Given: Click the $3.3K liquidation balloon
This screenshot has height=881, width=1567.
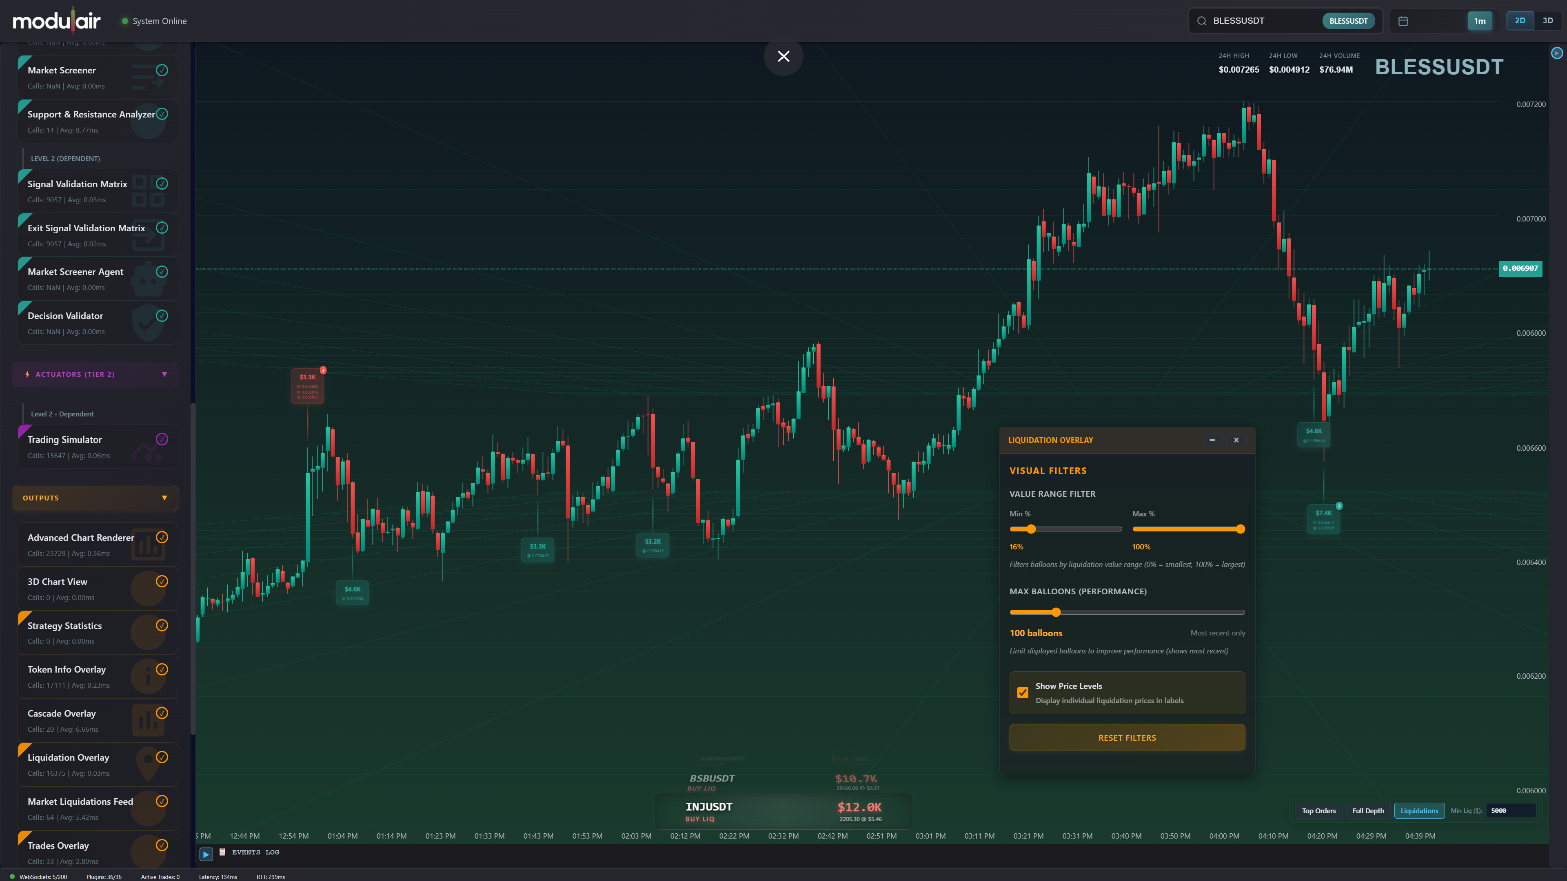Looking at the screenshot, I should tap(538, 550).
